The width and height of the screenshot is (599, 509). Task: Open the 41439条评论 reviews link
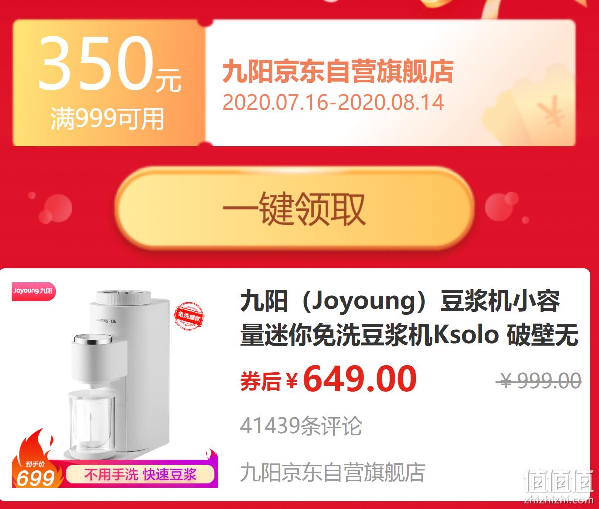coord(301,426)
